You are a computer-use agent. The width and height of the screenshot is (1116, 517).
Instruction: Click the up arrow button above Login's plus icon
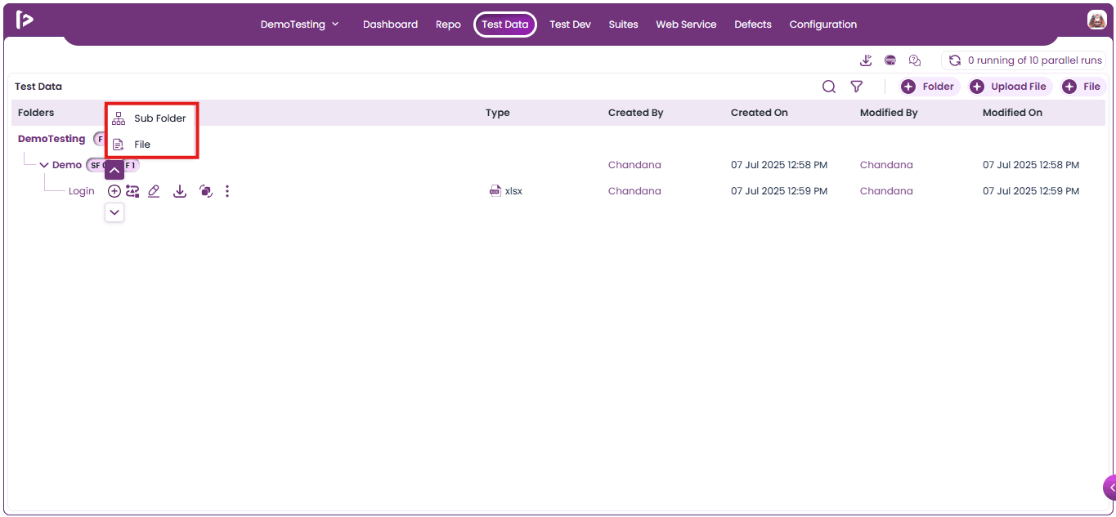[114, 170]
